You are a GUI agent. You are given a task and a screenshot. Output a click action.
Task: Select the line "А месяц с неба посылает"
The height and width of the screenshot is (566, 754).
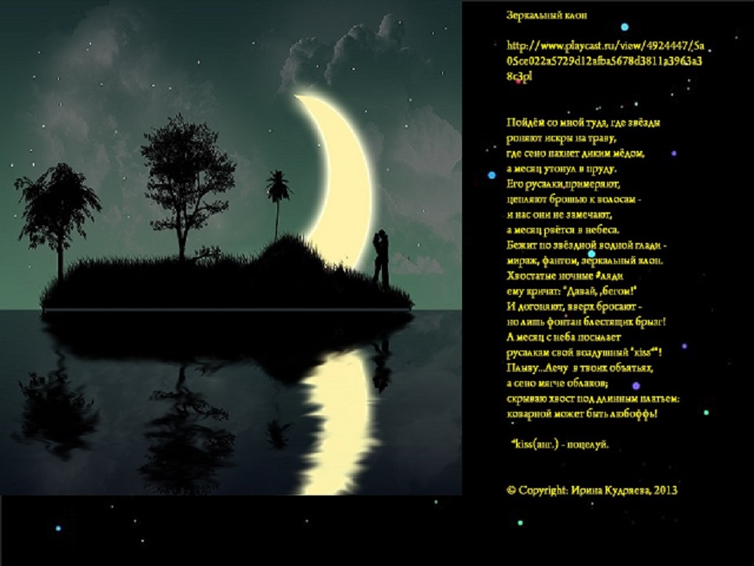pos(564,337)
